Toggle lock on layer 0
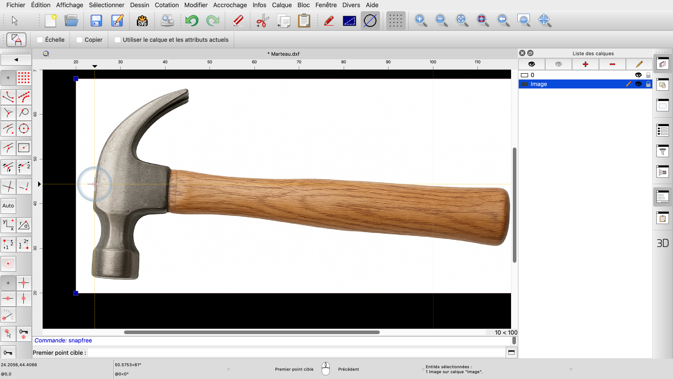 (648, 75)
